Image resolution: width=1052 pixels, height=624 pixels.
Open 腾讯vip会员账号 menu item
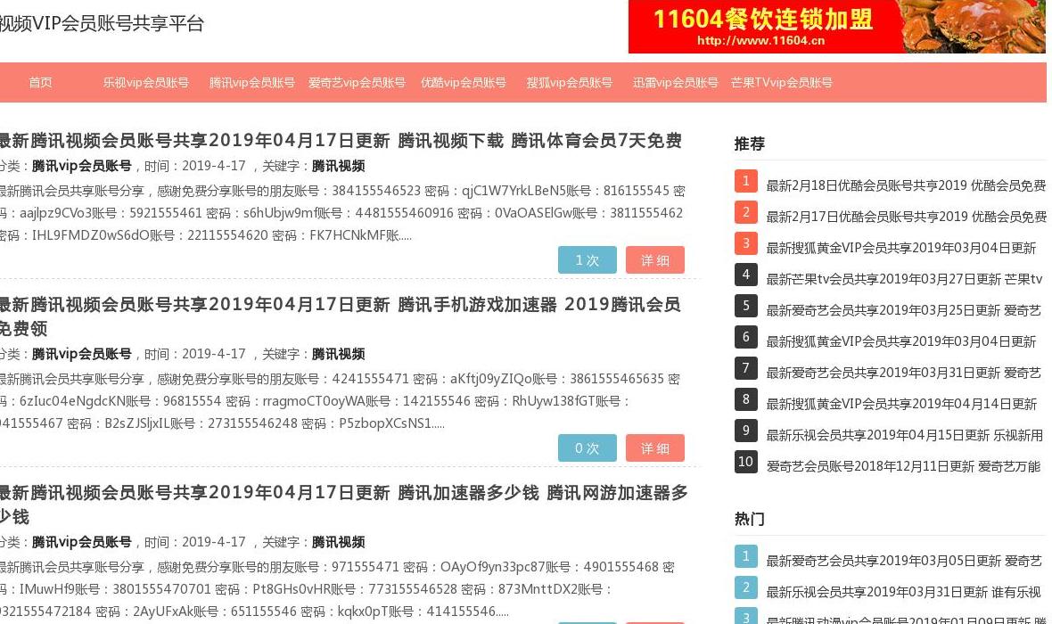[x=251, y=83]
